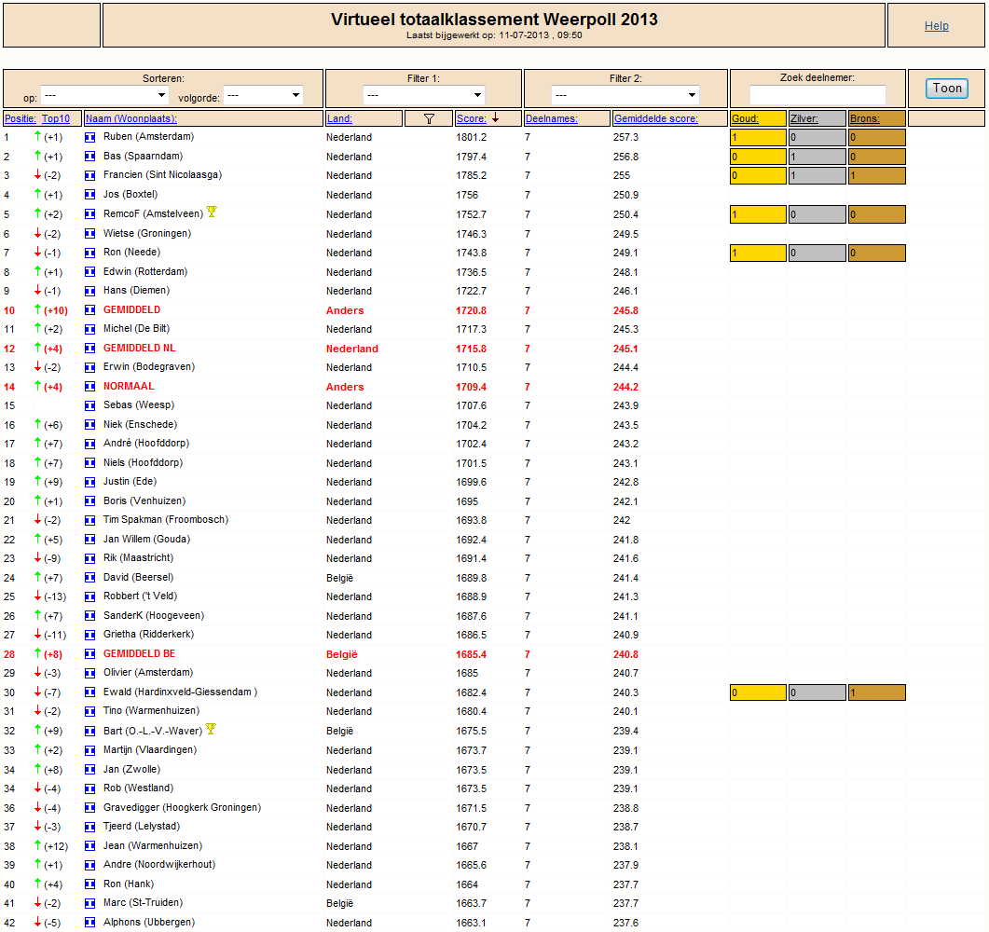
Task: Sort by Naam (Woonplaats) column header
Action: point(131,118)
